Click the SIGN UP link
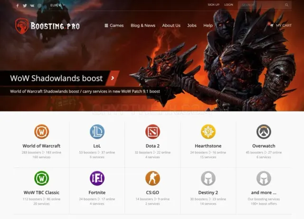The height and width of the screenshot is (219, 304). (213, 5)
